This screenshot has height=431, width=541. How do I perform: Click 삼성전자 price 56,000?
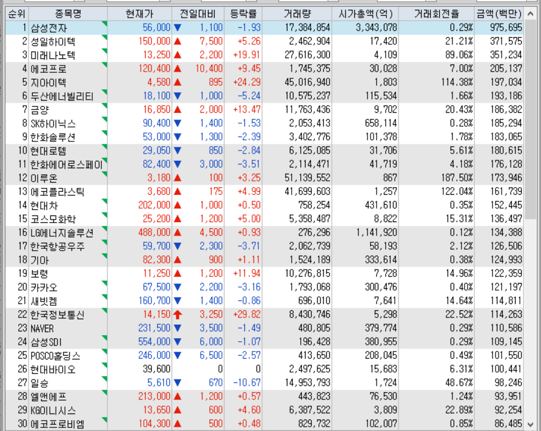(x=156, y=28)
